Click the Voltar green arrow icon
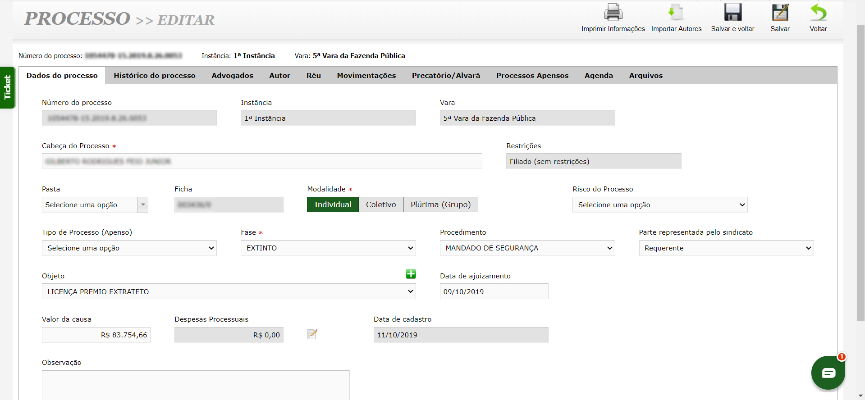 pyautogui.click(x=818, y=13)
